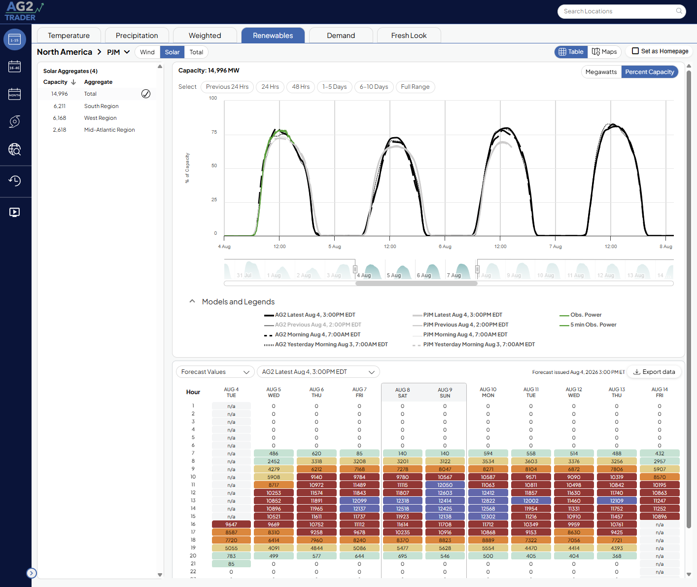Toggle the Total aggregate checkmark

tap(146, 94)
